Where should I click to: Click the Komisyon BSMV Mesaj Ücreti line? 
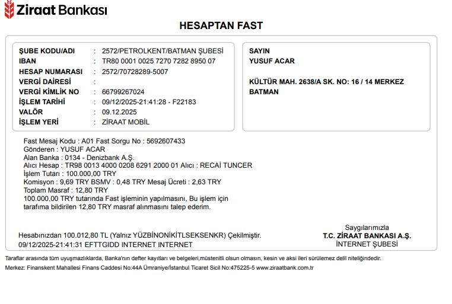(123, 183)
